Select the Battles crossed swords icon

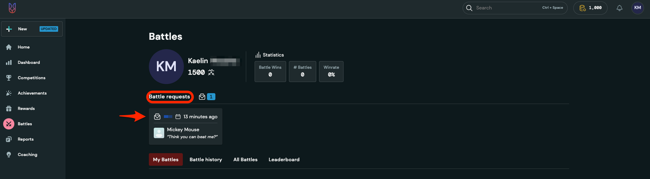9,124
